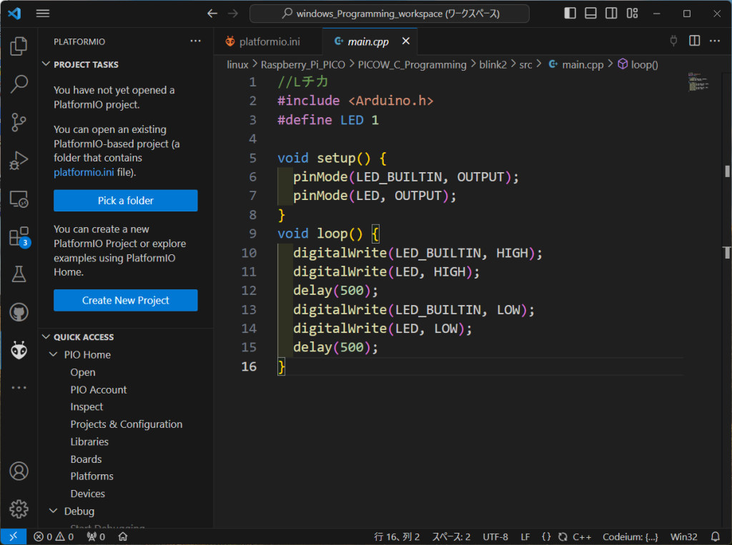The width and height of the screenshot is (732, 545).
Task: Collapse the QUICK ACCESS section
Action: point(46,336)
